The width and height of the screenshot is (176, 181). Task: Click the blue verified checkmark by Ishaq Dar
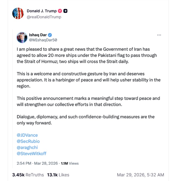pos(50,35)
